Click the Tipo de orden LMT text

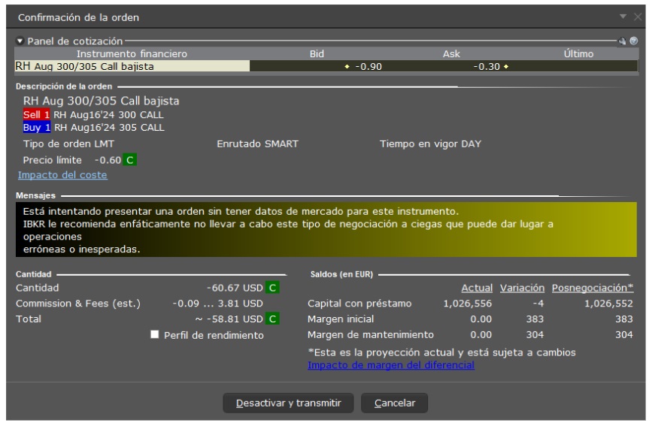click(68, 144)
